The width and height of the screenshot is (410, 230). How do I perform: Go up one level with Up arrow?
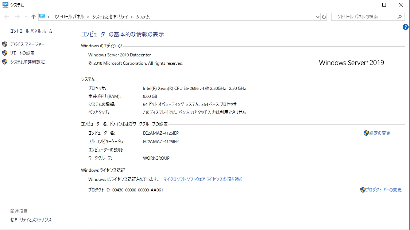point(33,17)
